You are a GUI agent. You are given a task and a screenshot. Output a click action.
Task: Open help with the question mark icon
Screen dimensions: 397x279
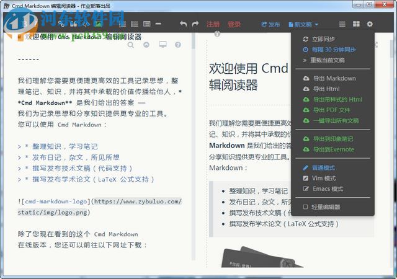pos(178,45)
